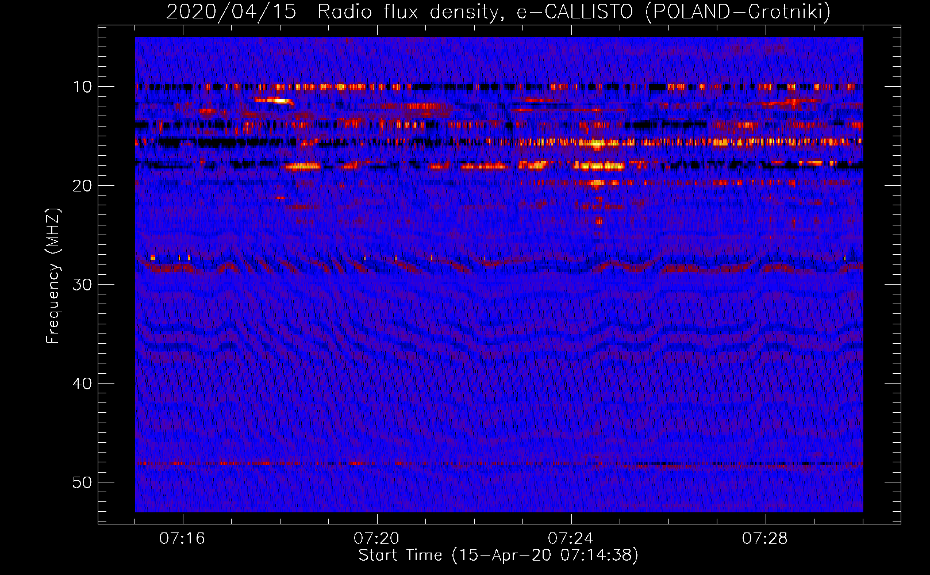The width and height of the screenshot is (930, 575).
Task: Select the 07:16 time tick label
Action: (182, 539)
